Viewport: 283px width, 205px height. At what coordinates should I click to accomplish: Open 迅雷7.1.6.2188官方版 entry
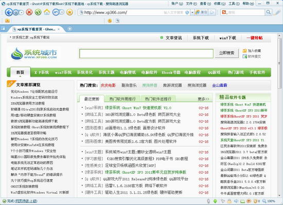click(x=136, y=185)
